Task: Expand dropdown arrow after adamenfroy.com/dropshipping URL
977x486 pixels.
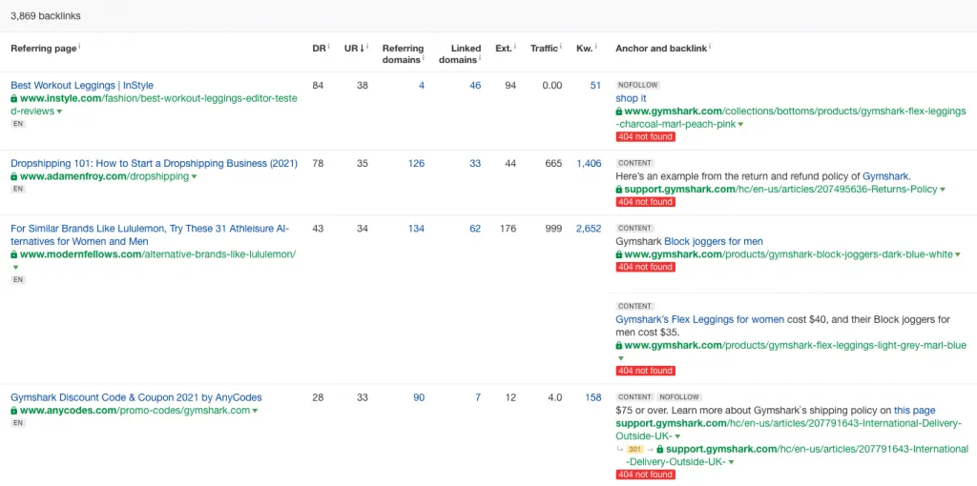Action: [x=194, y=176]
